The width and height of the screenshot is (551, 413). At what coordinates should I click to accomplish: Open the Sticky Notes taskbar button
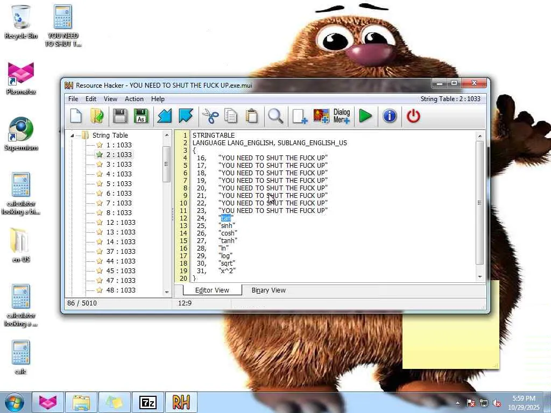(x=114, y=402)
